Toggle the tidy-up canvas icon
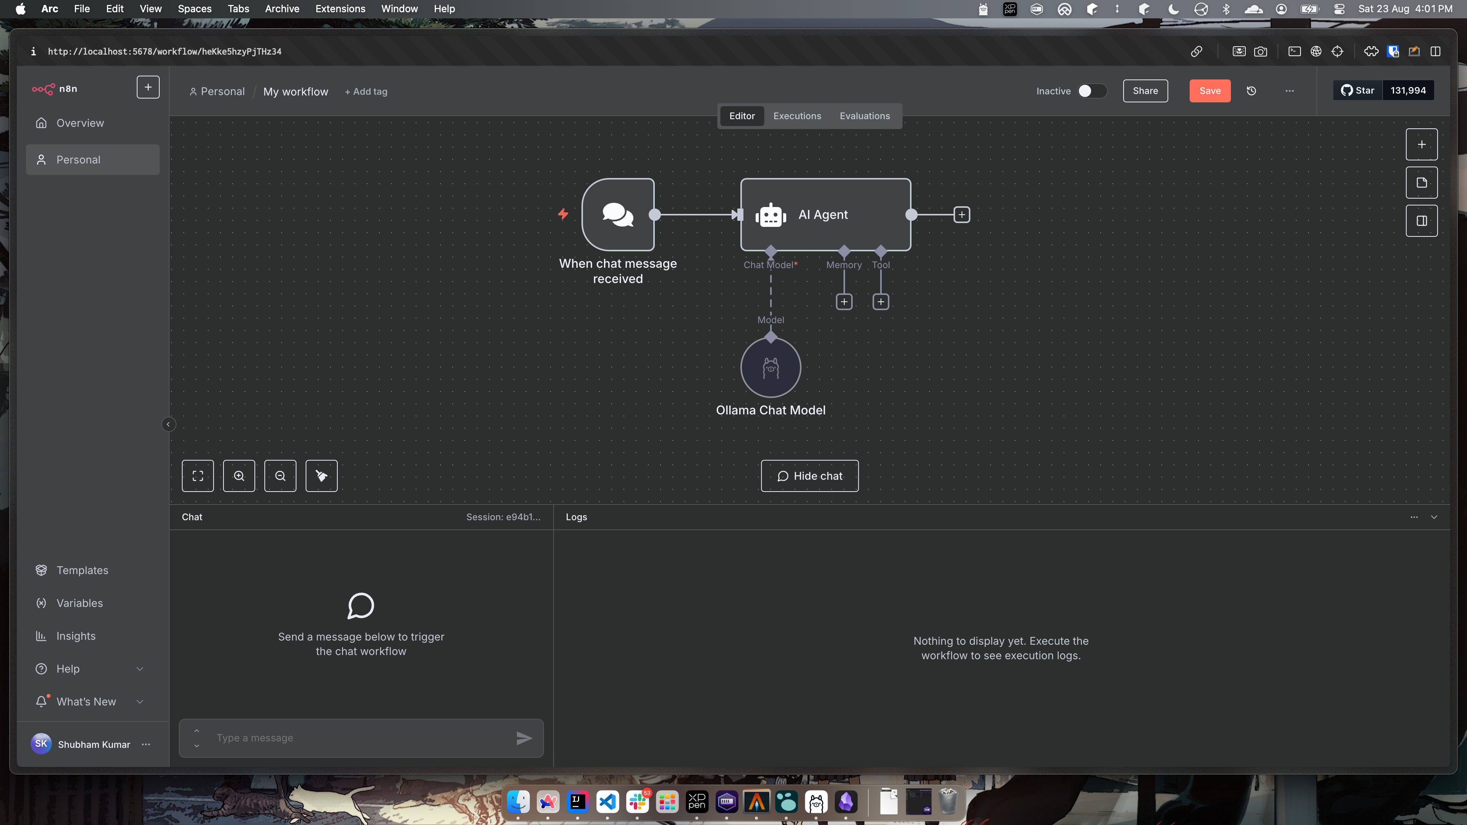This screenshot has height=825, width=1467. click(321, 476)
